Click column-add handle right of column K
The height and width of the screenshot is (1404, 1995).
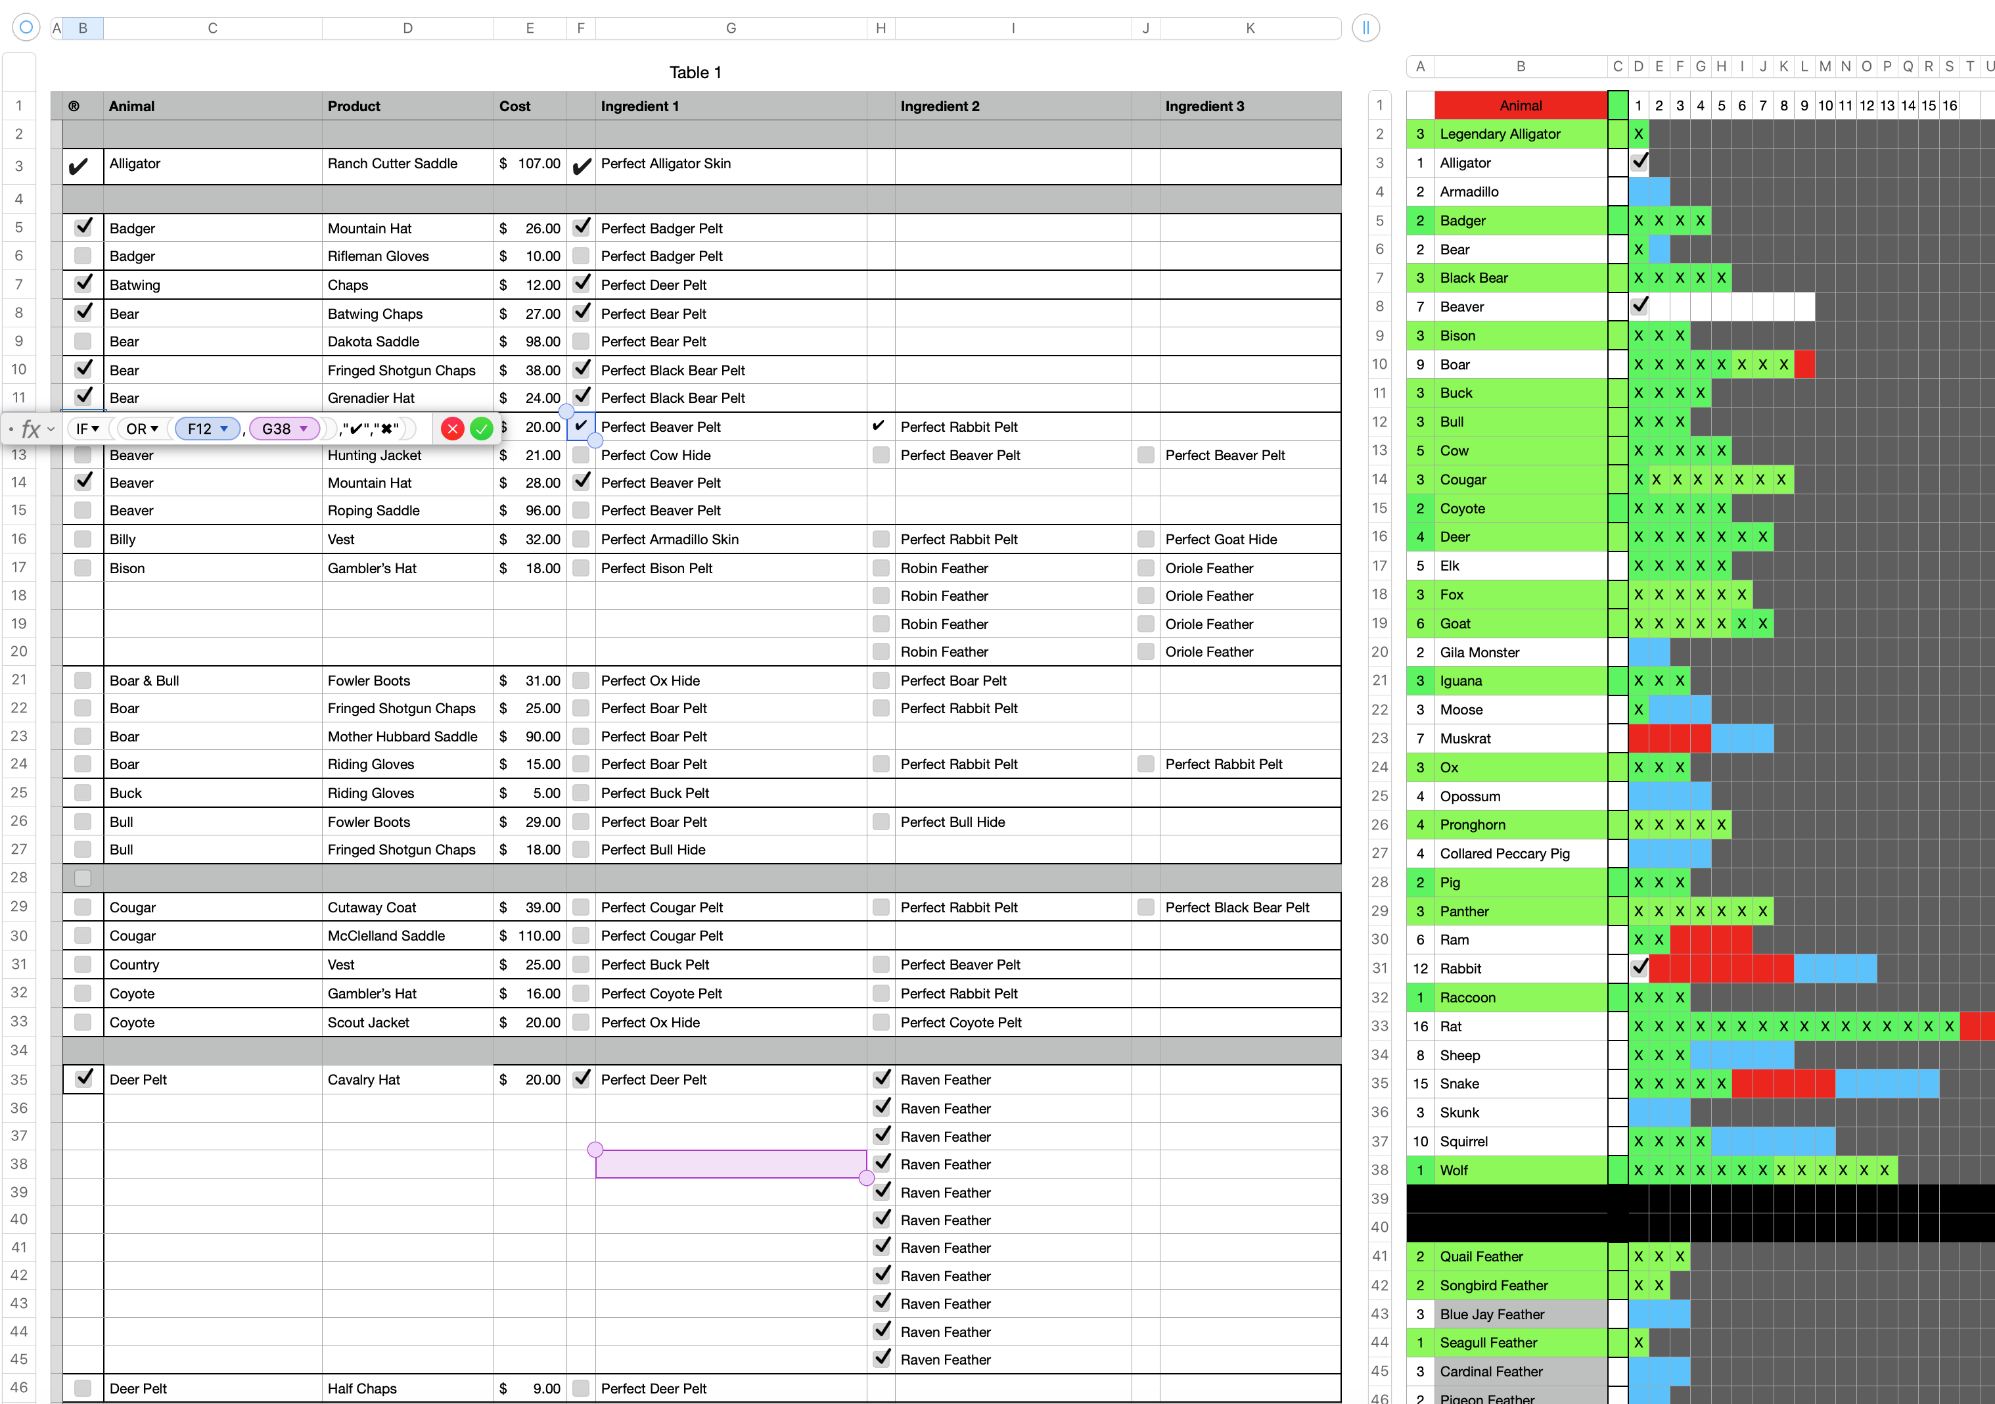point(1365,28)
